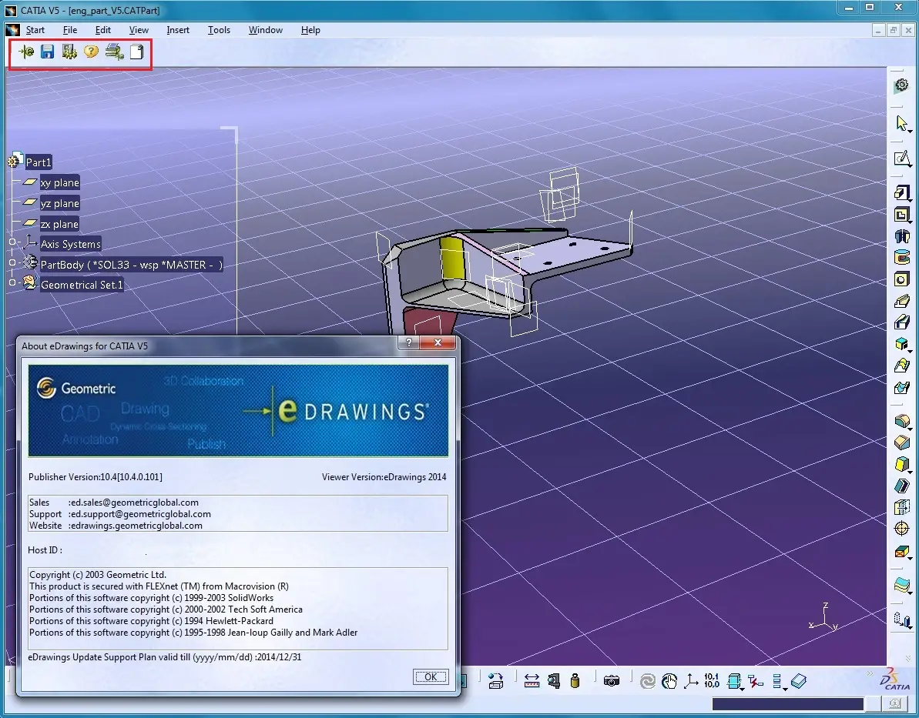919x718 pixels.
Task: Click the Update All swirl icon
Action: (x=648, y=681)
